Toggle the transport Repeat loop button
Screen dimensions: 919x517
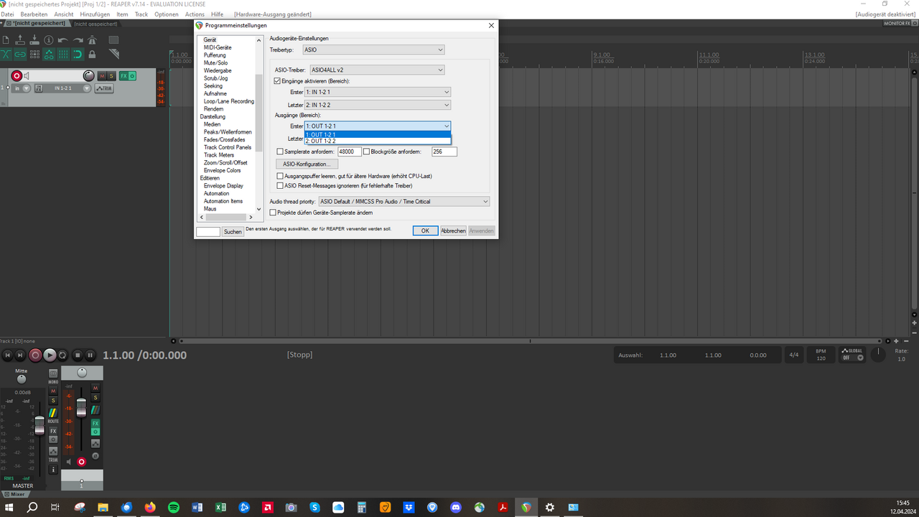click(x=62, y=355)
